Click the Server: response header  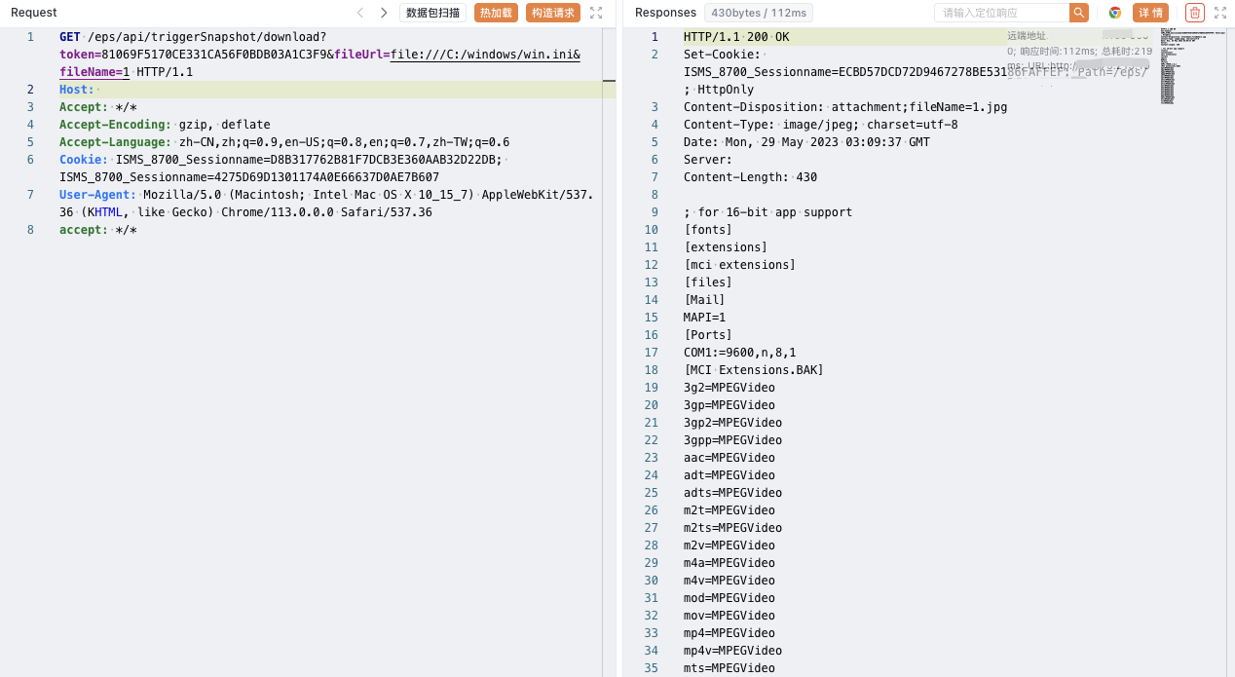[708, 160]
